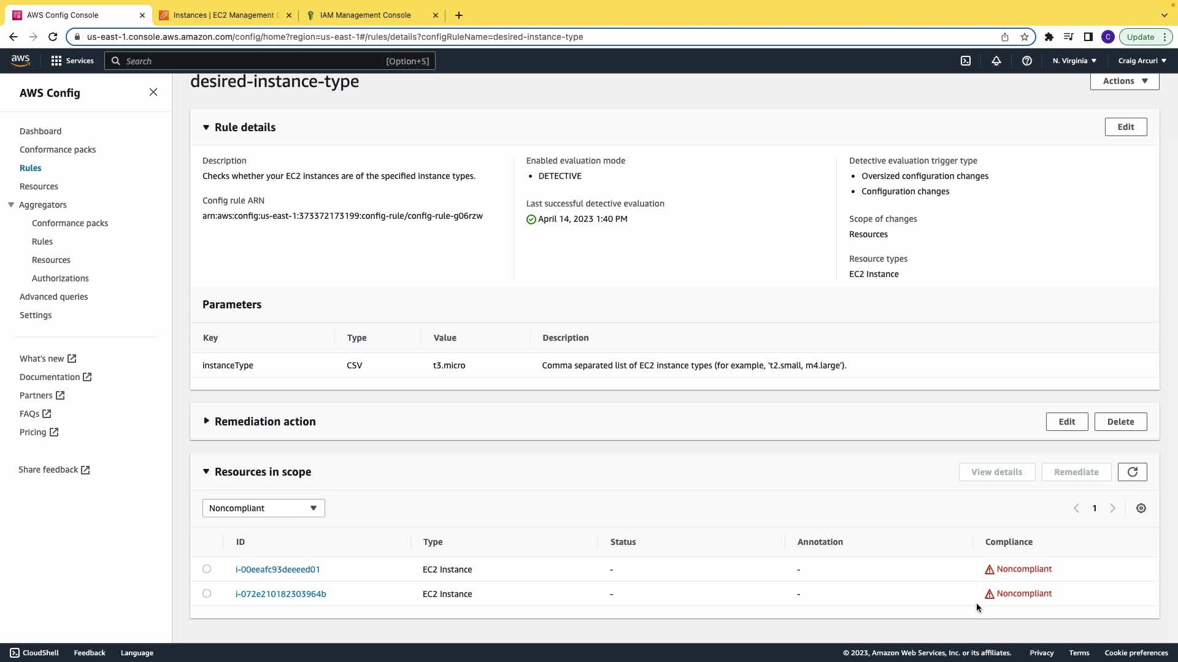Click the AWS logo home icon

coord(20,60)
